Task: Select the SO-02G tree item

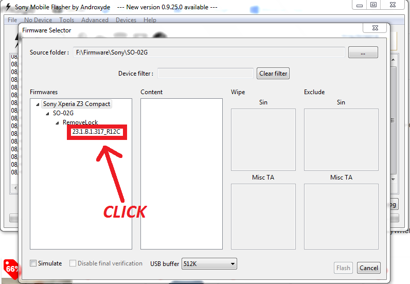Action: tap(63, 113)
